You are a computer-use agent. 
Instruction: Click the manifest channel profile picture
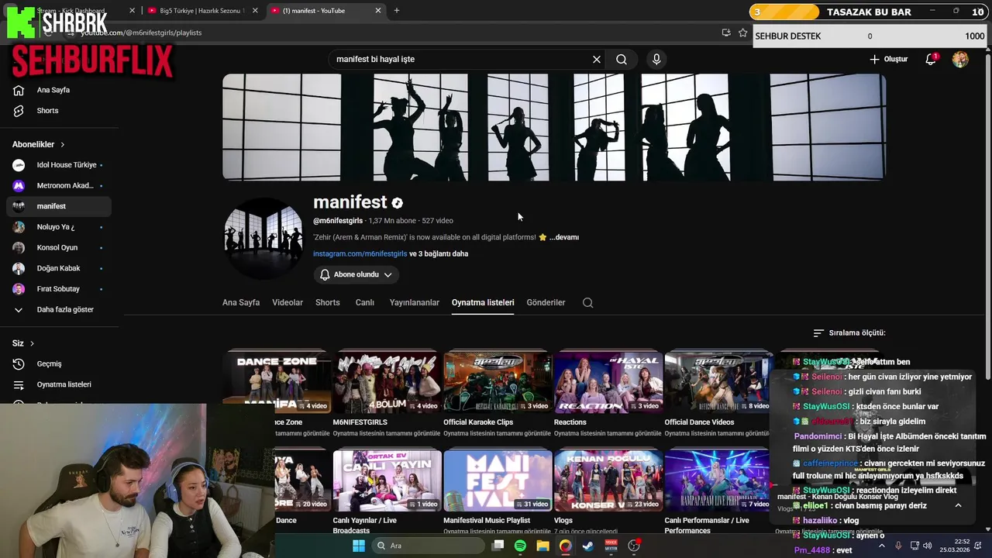[x=263, y=238]
